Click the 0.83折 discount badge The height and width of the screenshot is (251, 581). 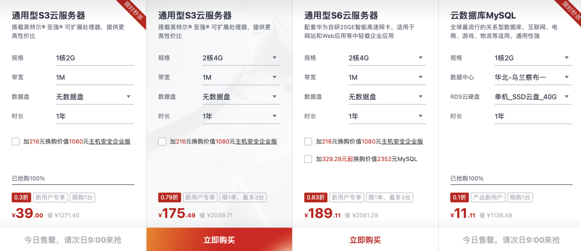tap(315, 197)
